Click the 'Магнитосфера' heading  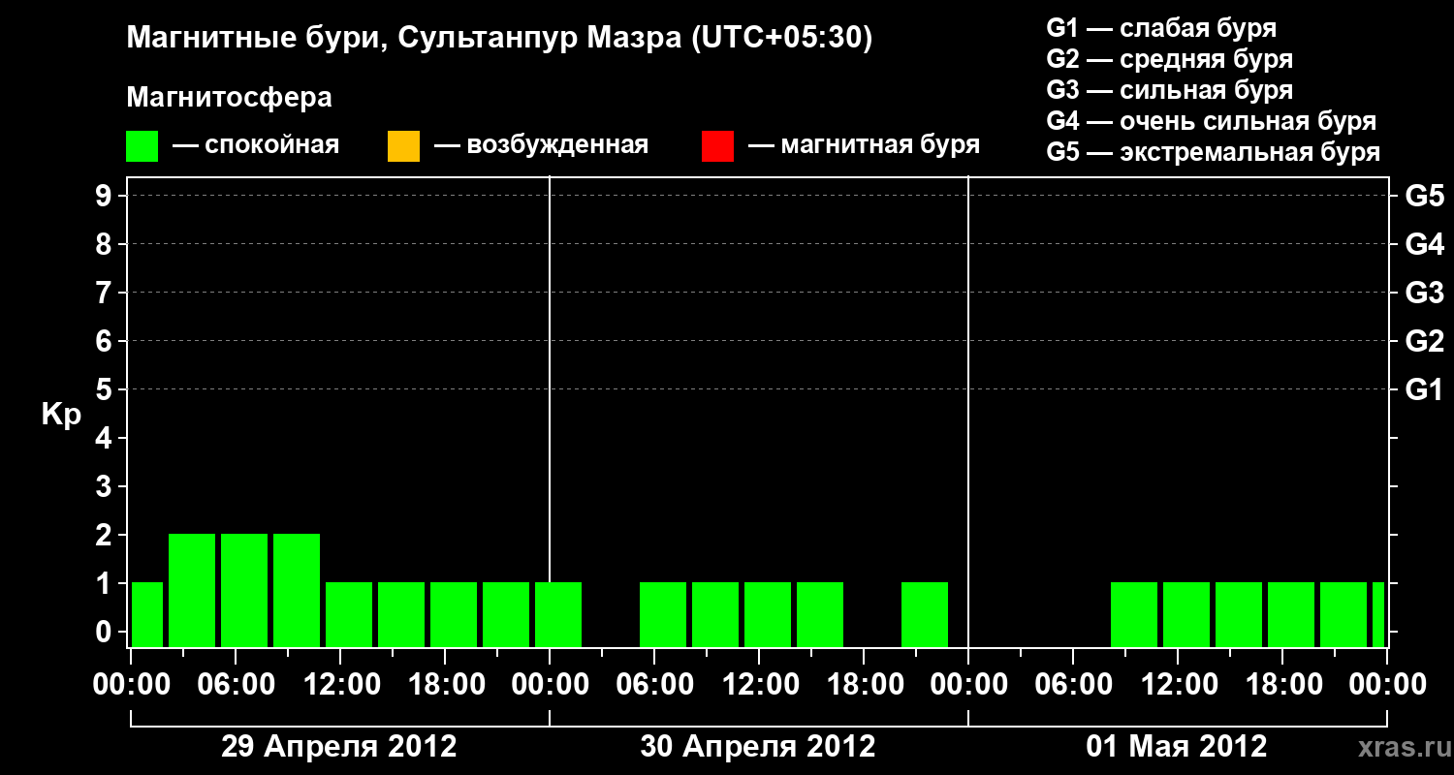(230, 98)
